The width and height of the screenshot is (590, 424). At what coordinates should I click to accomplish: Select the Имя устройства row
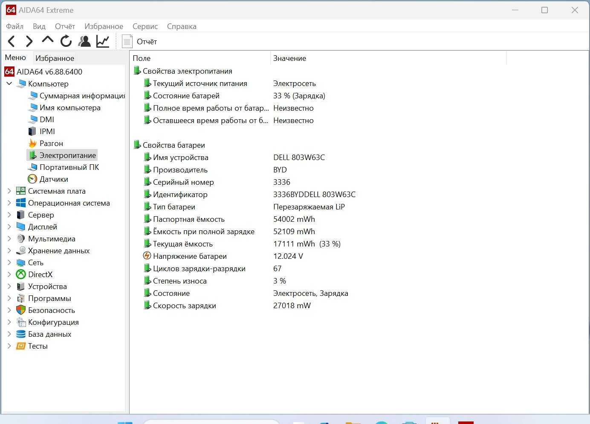pos(234,158)
